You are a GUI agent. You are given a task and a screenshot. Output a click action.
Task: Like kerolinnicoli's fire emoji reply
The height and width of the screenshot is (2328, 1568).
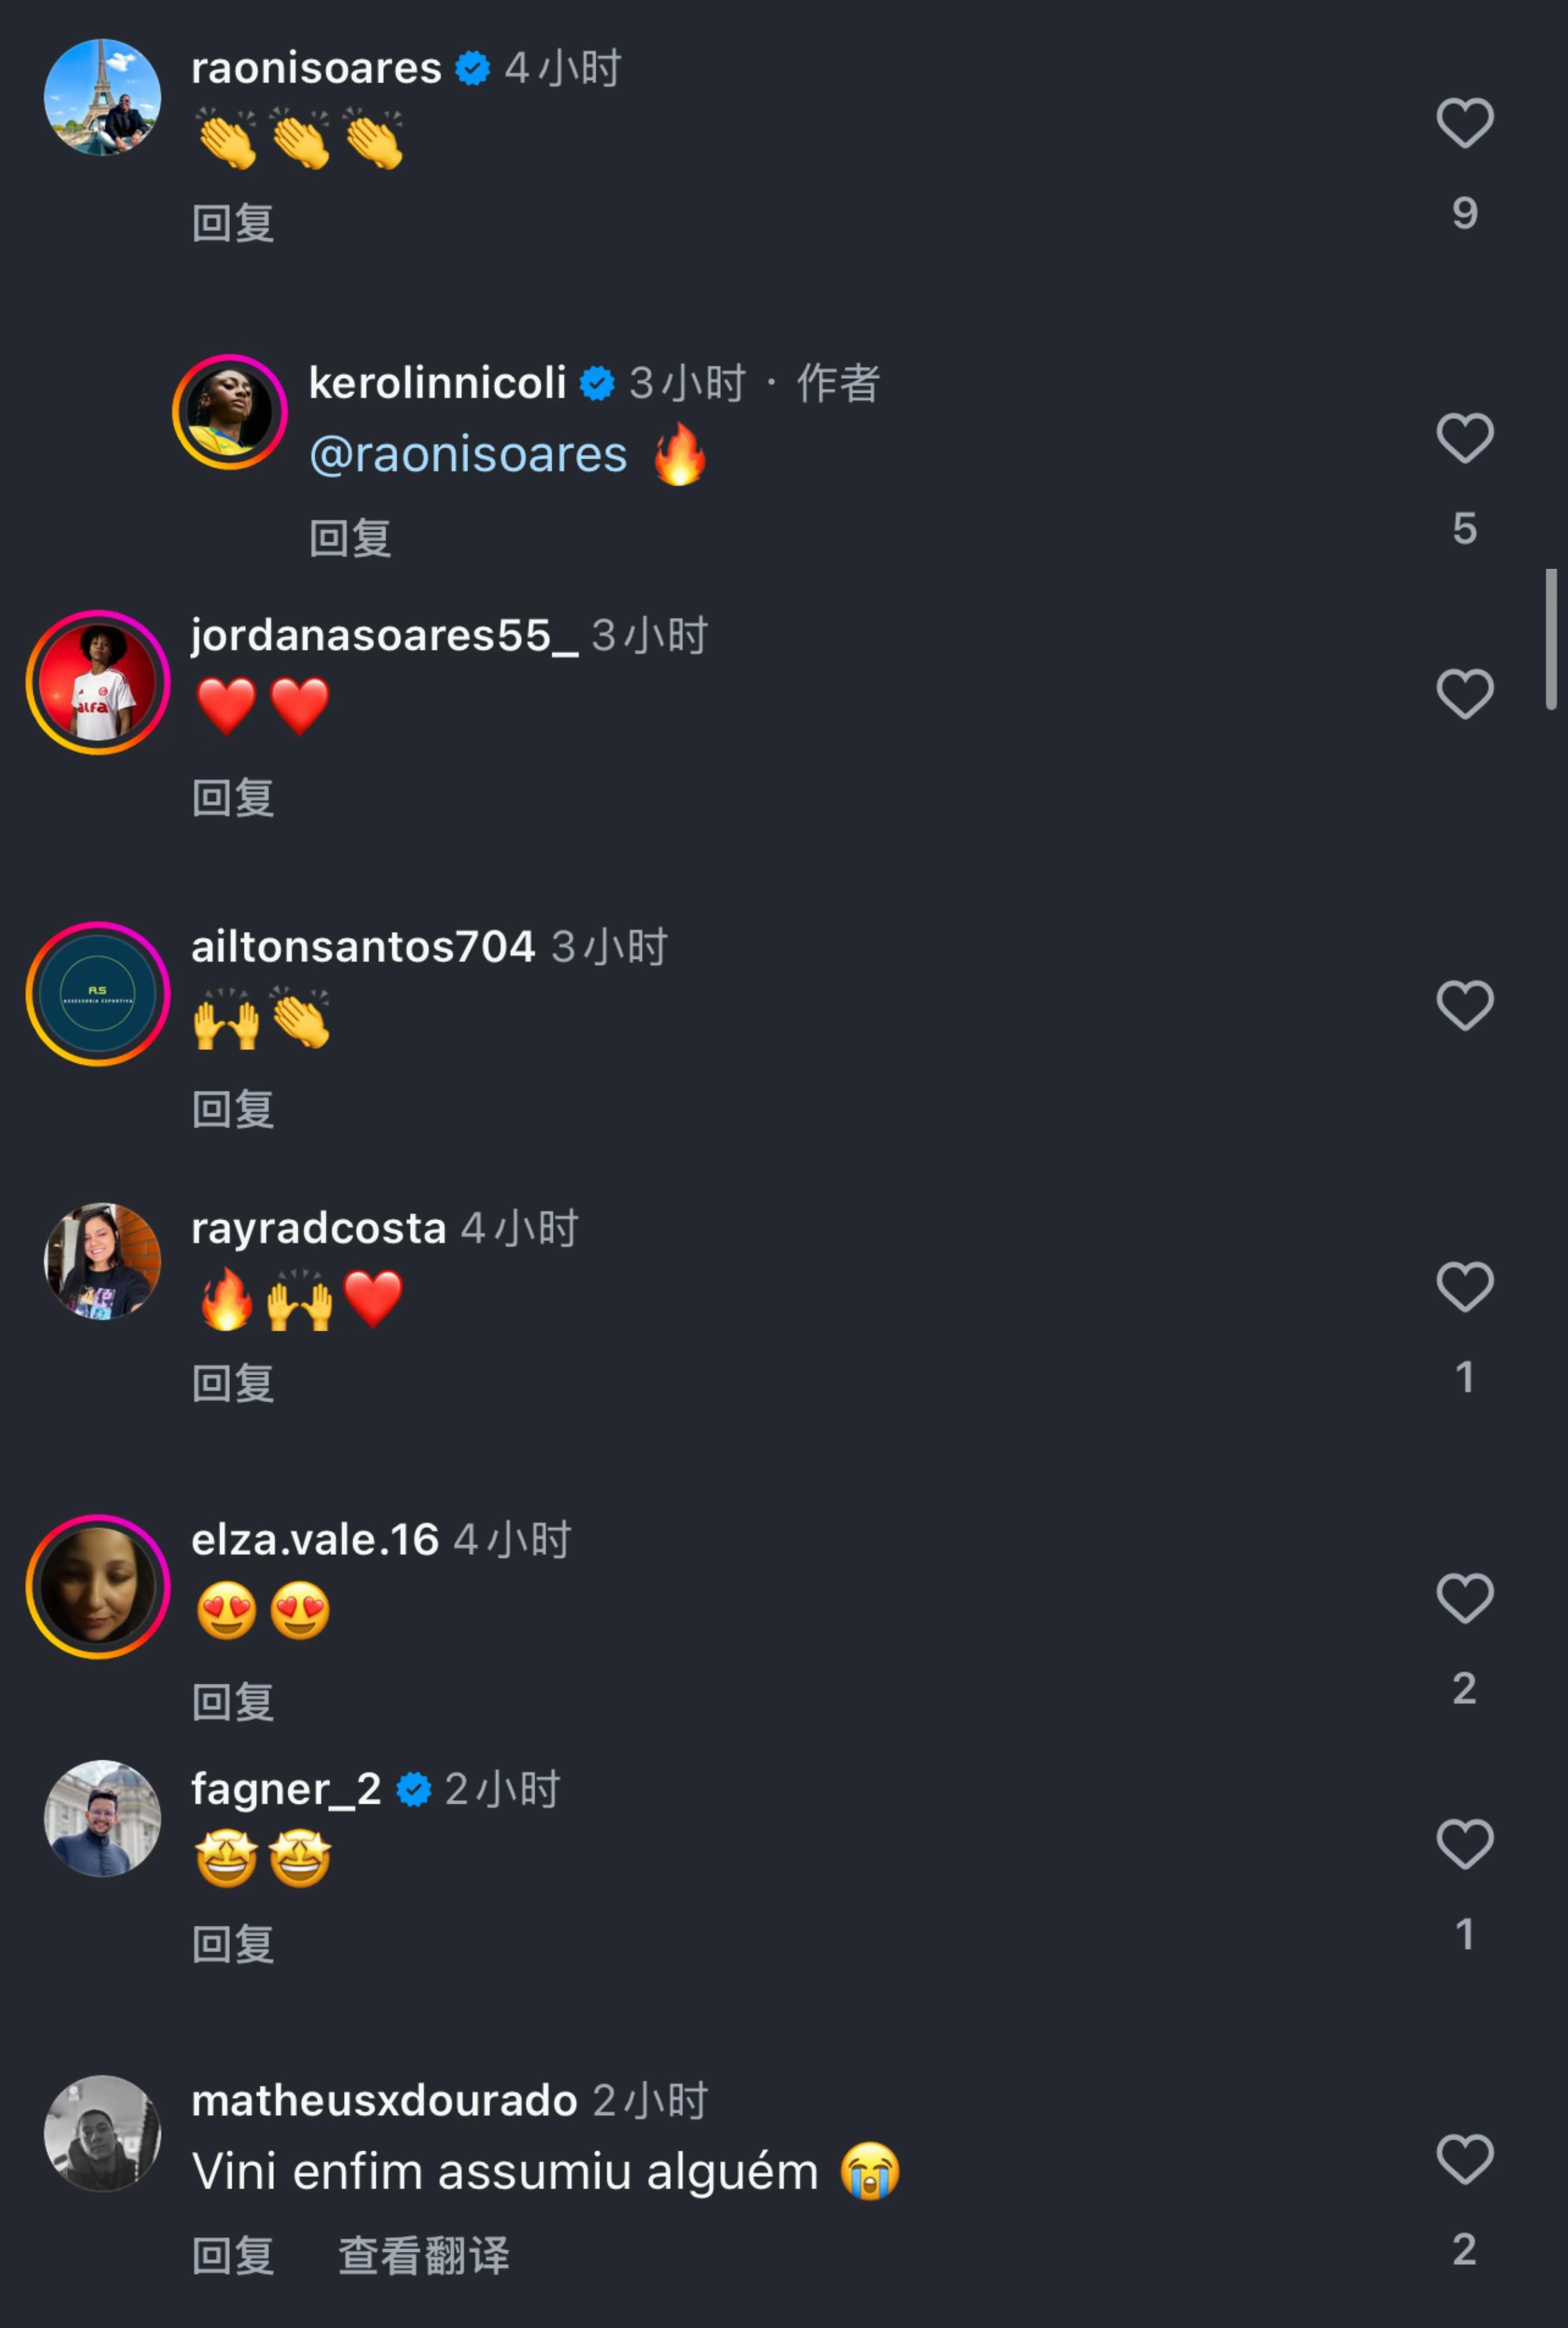[1464, 438]
